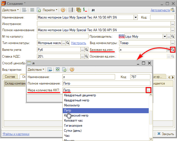Image resolution: width=177 pixels, height=141 pixels.
Task: Select Час from the list
Action: 106,136
